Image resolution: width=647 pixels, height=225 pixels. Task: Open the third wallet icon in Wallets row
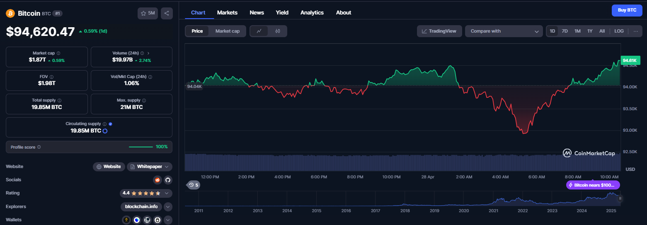pyautogui.click(x=147, y=220)
